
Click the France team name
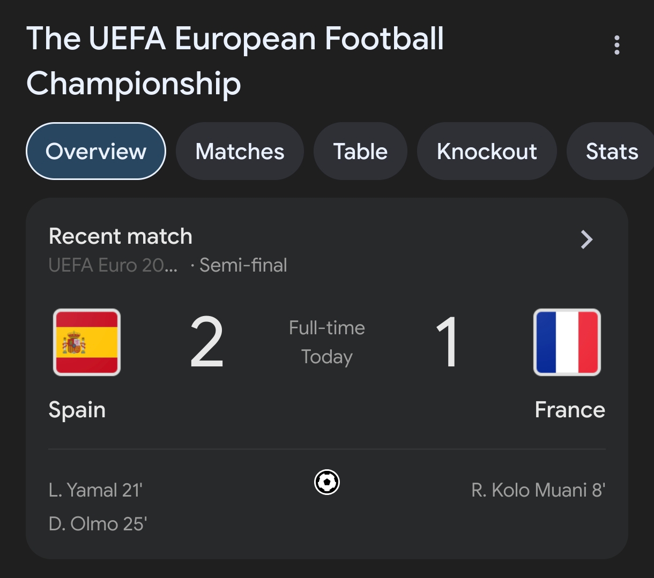pos(570,410)
